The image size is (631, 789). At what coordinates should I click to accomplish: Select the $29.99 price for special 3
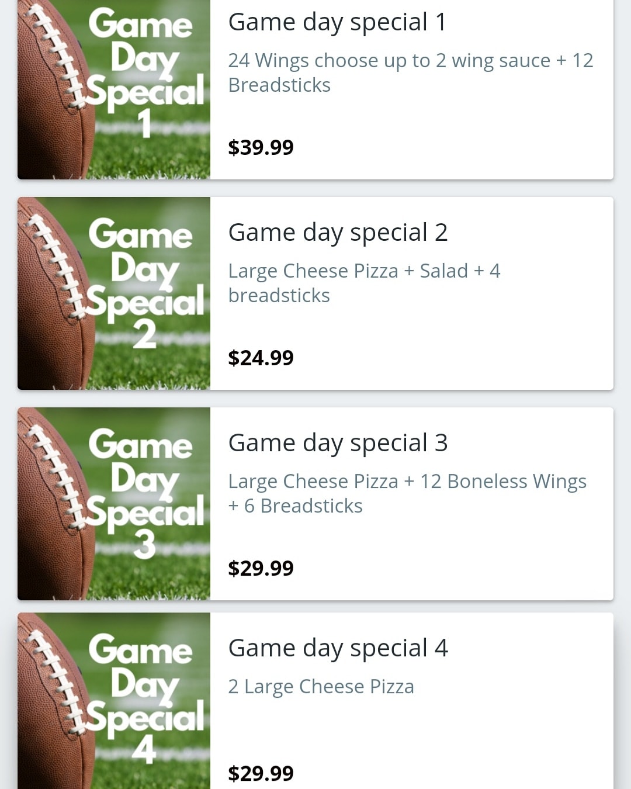click(261, 568)
